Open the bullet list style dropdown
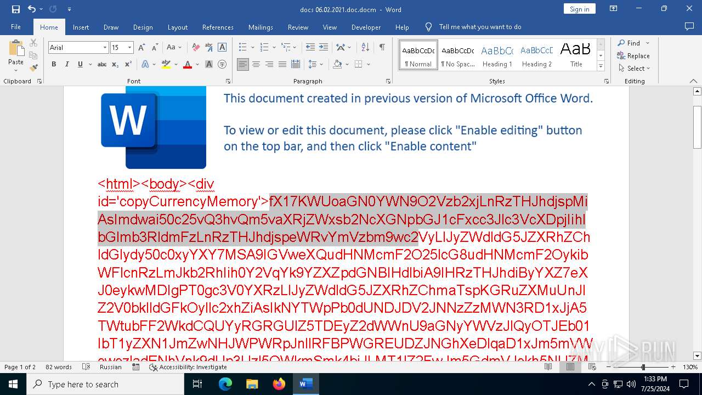The width and height of the screenshot is (702, 395). 253,48
